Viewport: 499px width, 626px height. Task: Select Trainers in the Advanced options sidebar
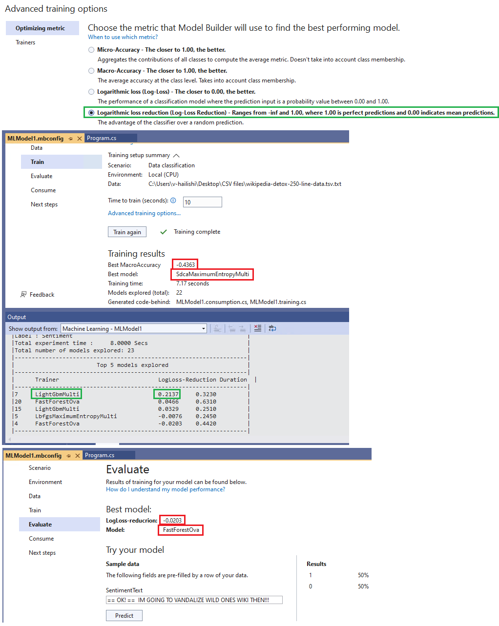pyautogui.click(x=25, y=42)
